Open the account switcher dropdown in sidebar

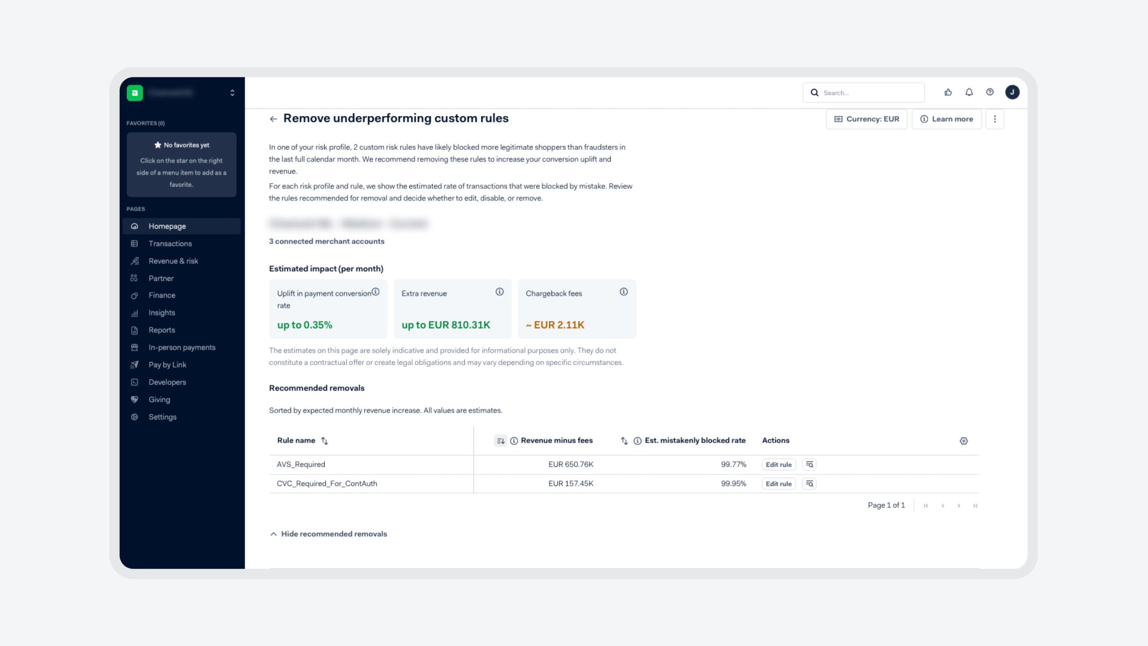(232, 93)
